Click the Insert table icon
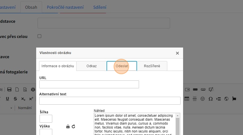243x135 pixels. pos(187,99)
